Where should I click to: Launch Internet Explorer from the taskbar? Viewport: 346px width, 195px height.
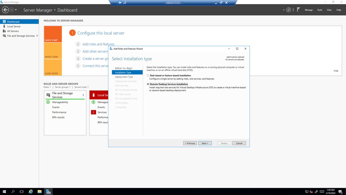(x=31, y=192)
